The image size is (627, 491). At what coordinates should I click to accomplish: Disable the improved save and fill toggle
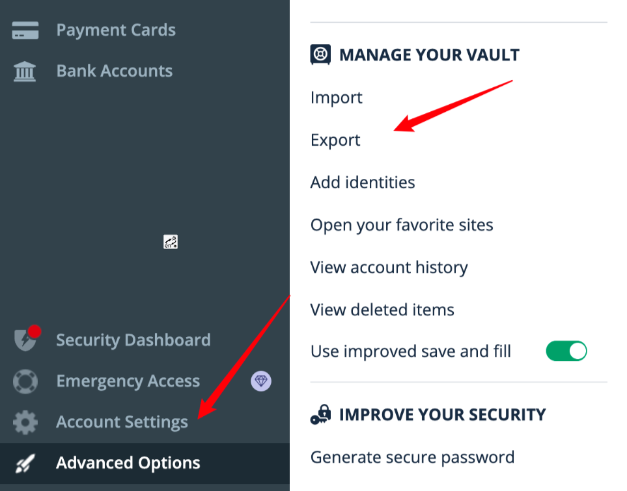[566, 351]
